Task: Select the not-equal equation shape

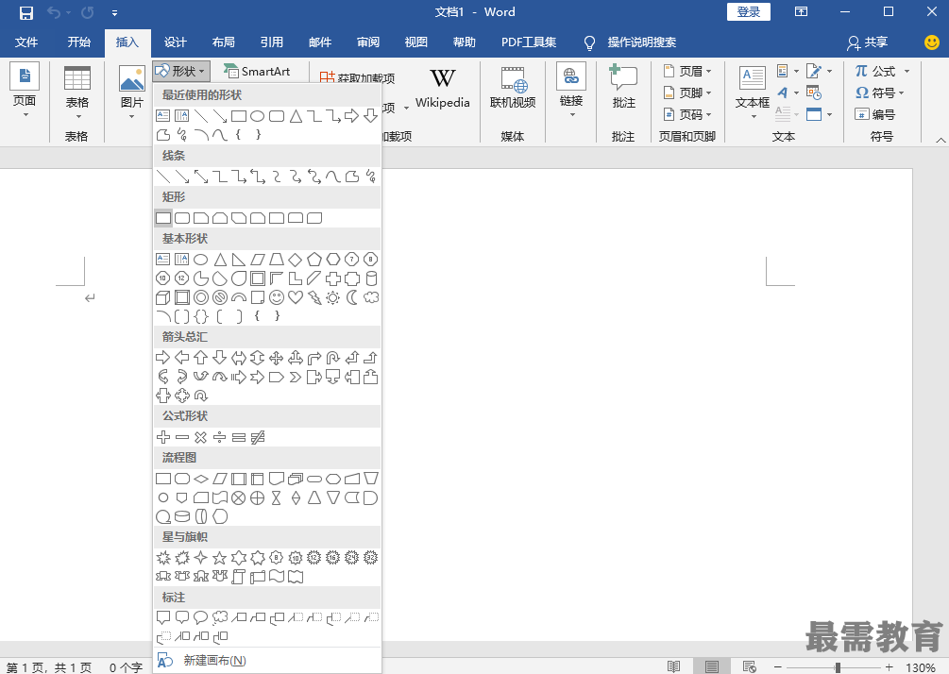Action: coord(258,437)
